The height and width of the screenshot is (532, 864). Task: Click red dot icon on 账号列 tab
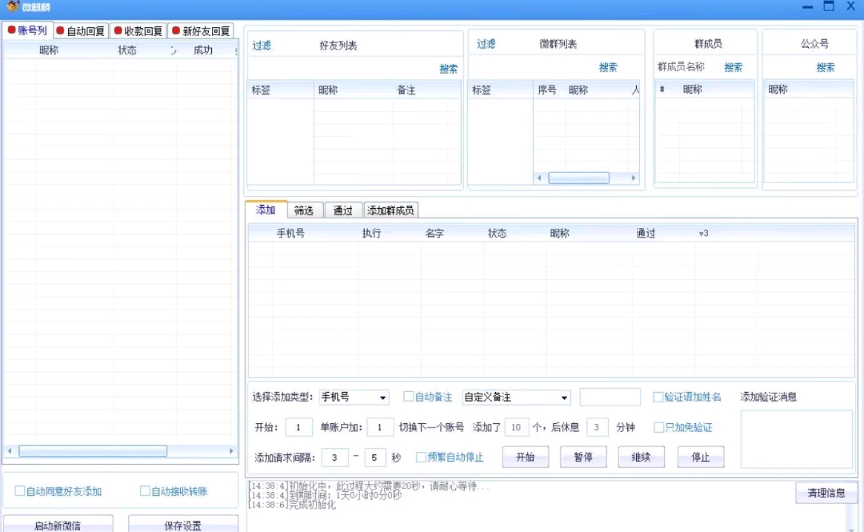tap(12, 30)
